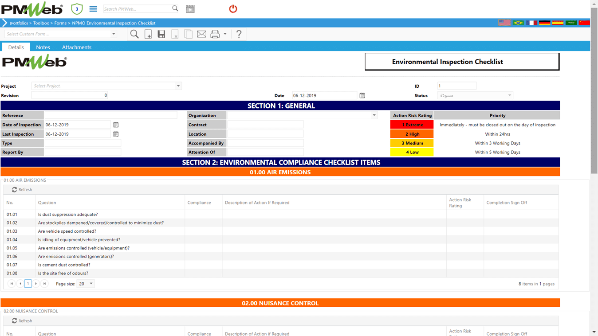The image size is (598, 336).
Task: Click the red 1 Extreme risk rating swatch
Action: pos(412,125)
